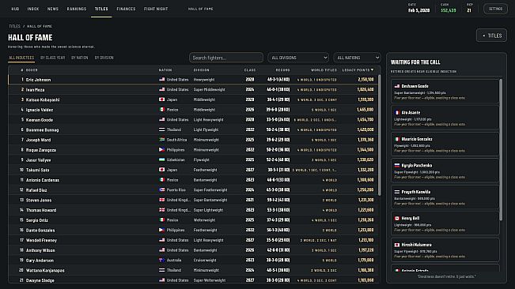Click the TITLES breadcrumb link
The width and height of the screenshot is (515, 289).
tap(14, 26)
